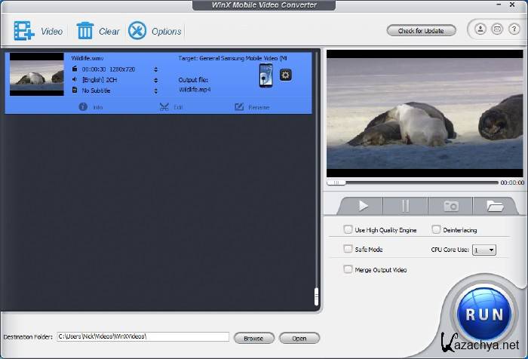Click the help question mark icon
The height and width of the screenshot is (359, 528).
pyautogui.click(x=513, y=30)
